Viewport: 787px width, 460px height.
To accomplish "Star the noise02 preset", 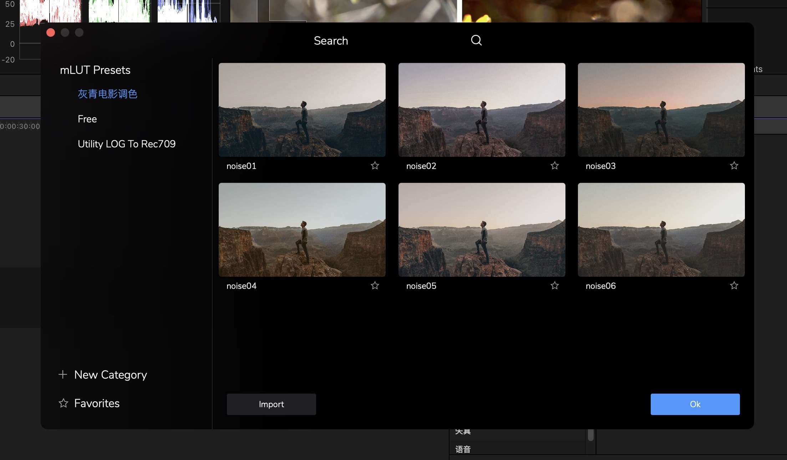I will click(554, 166).
